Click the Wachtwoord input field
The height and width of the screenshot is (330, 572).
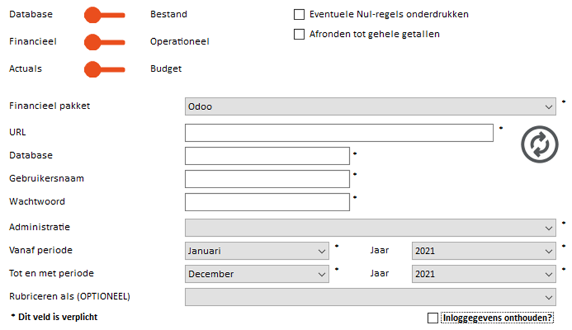267,202
